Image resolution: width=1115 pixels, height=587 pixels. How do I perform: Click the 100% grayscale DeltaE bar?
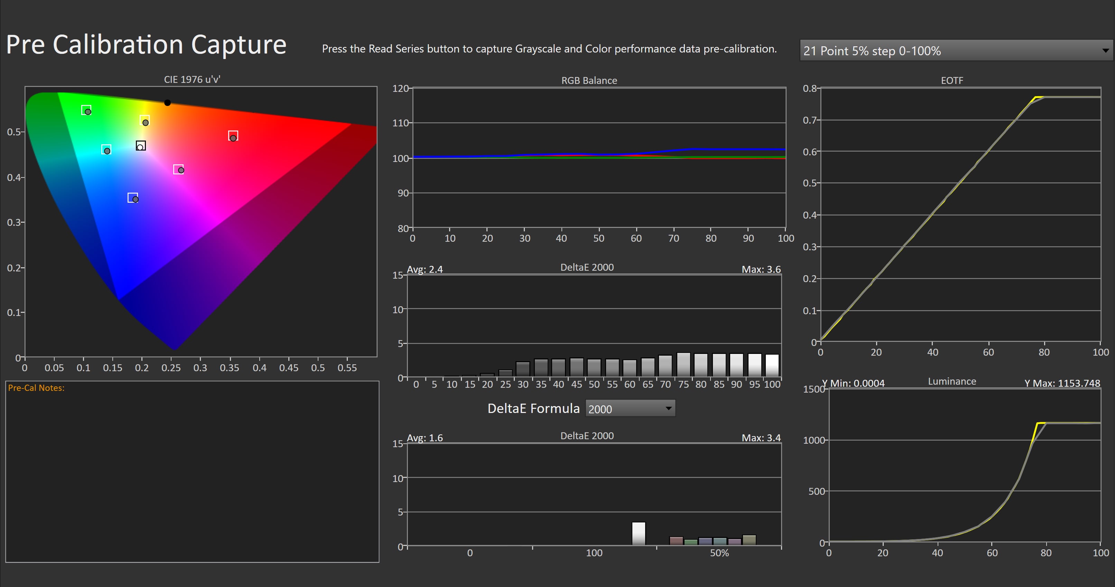tap(772, 365)
